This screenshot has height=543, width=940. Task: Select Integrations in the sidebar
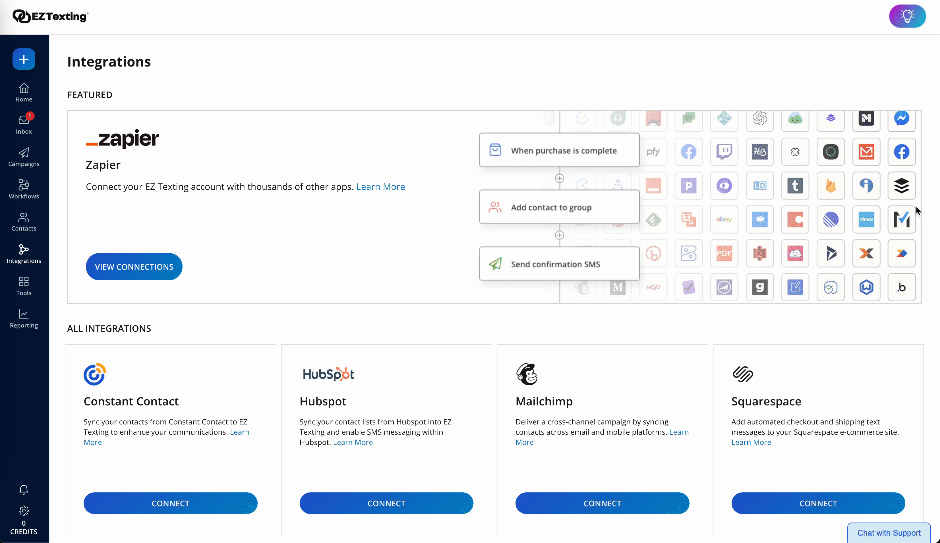point(24,254)
